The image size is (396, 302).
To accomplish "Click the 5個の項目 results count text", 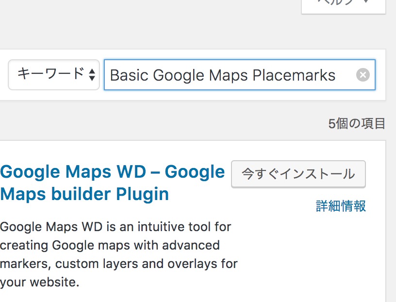I will [x=357, y=124].
